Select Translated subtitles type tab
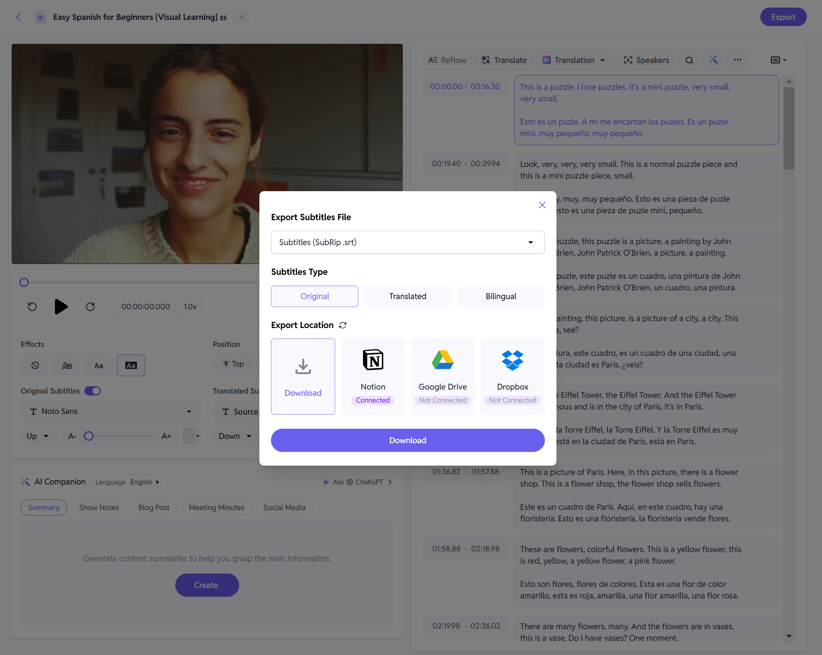The height and width of the screenshot is (655, 822). (x=406, y=295)
